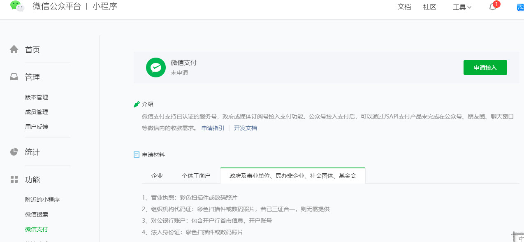Click the home icon beside 首页
524x242 pixels.
point(14,49)
